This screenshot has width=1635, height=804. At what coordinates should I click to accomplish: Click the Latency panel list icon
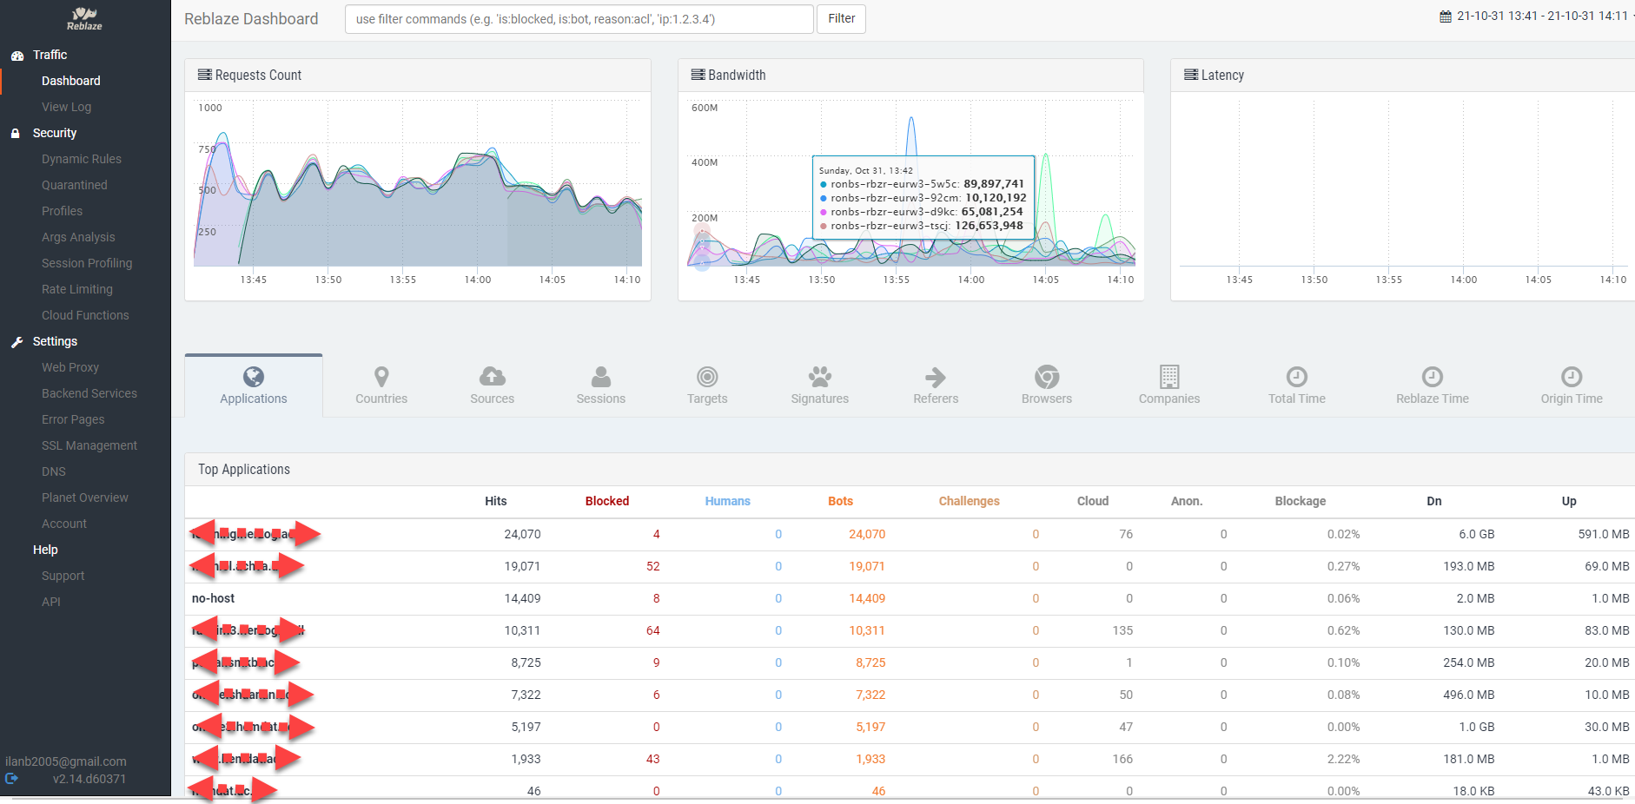click(1191, 75)
